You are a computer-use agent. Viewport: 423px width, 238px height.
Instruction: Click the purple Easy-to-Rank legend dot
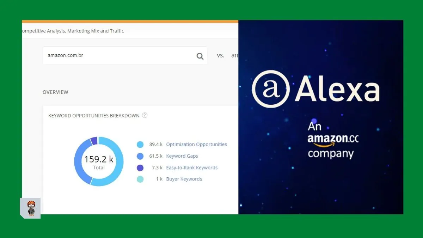click(x=140, y=168)
